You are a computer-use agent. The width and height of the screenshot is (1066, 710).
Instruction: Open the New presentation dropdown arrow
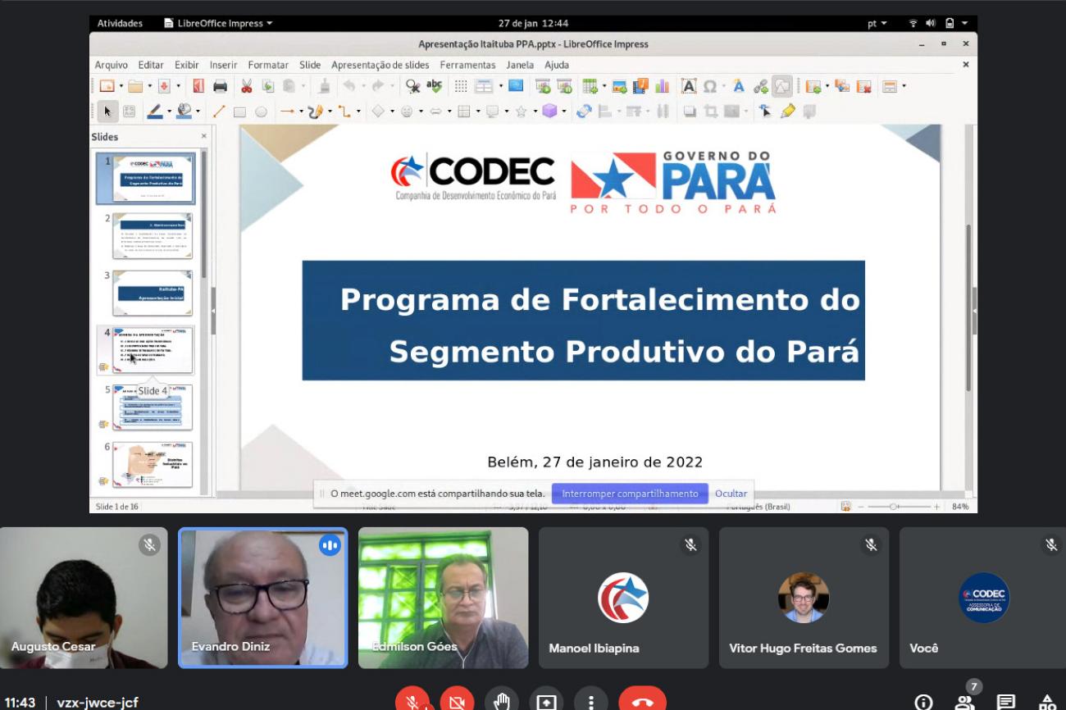coord(121,86)
